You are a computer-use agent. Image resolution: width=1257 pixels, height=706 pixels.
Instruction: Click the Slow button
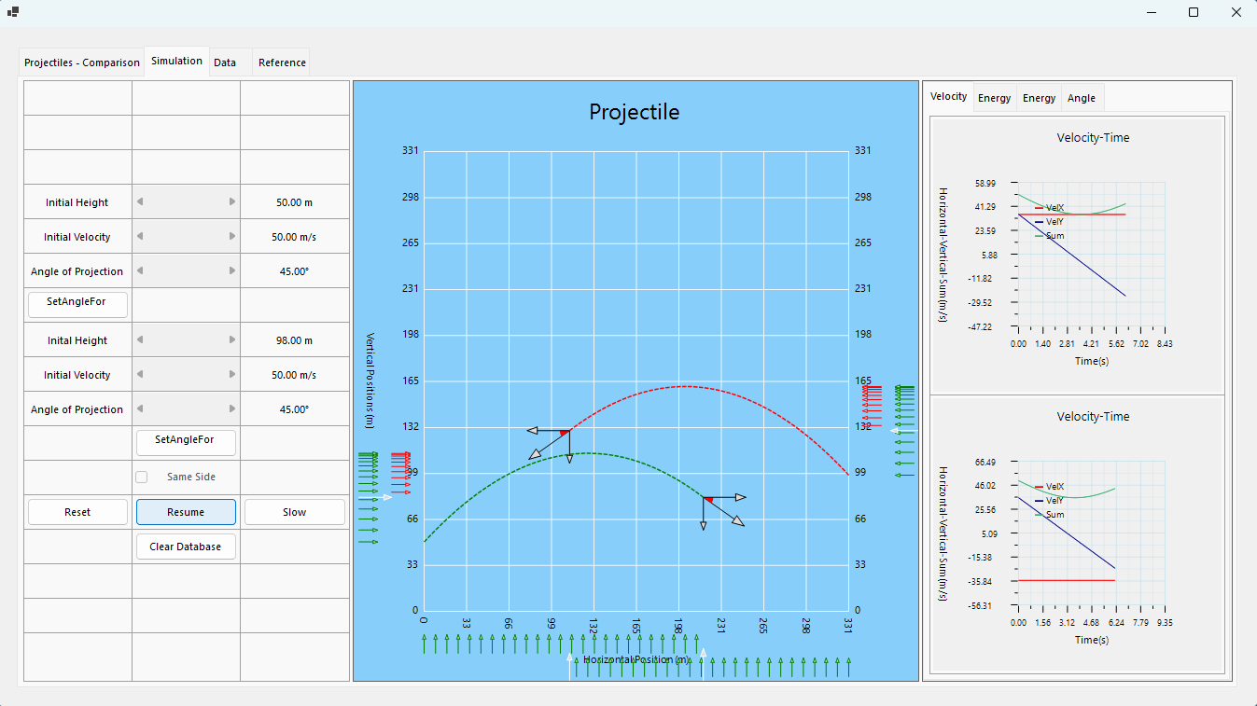click(294, 512)
